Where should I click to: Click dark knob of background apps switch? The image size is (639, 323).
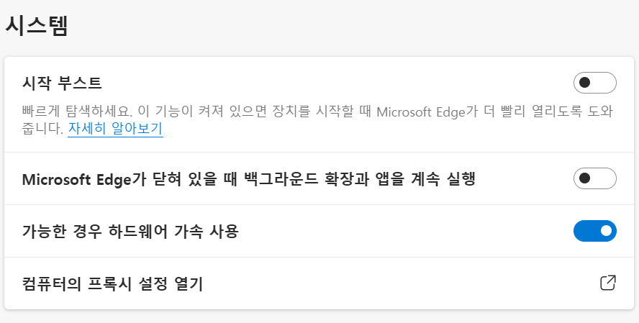click(x=585, y=178)
